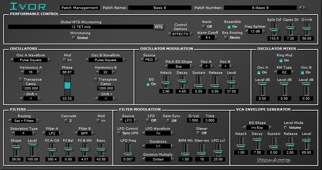Click left arrow of Control Options EFFECTS selector
Screen dimensions: 322x170
(170, 34)
